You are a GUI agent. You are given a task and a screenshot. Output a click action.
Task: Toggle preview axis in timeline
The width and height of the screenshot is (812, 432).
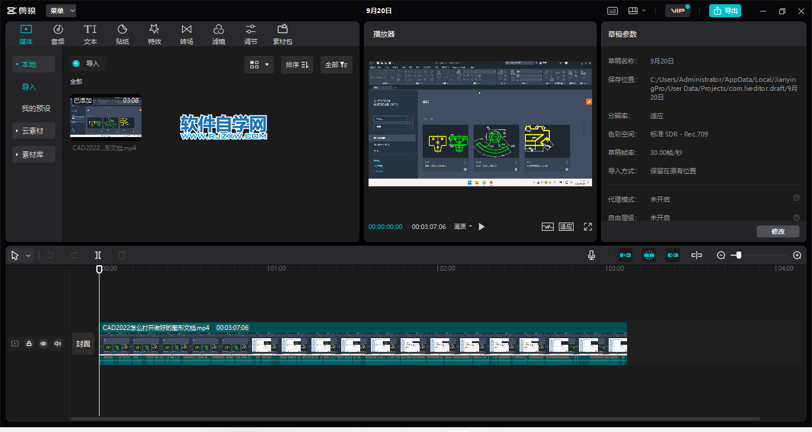coord(697,255)
